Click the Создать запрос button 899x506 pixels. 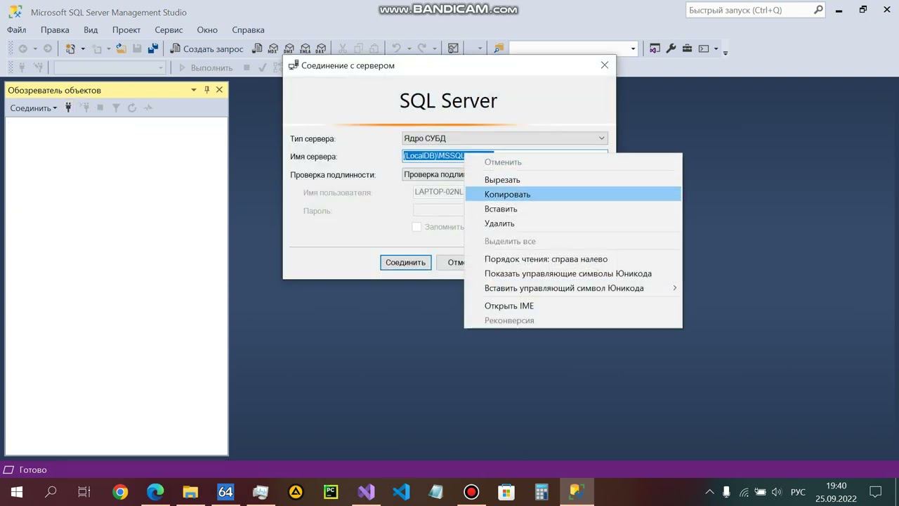[x=207, y=48]
